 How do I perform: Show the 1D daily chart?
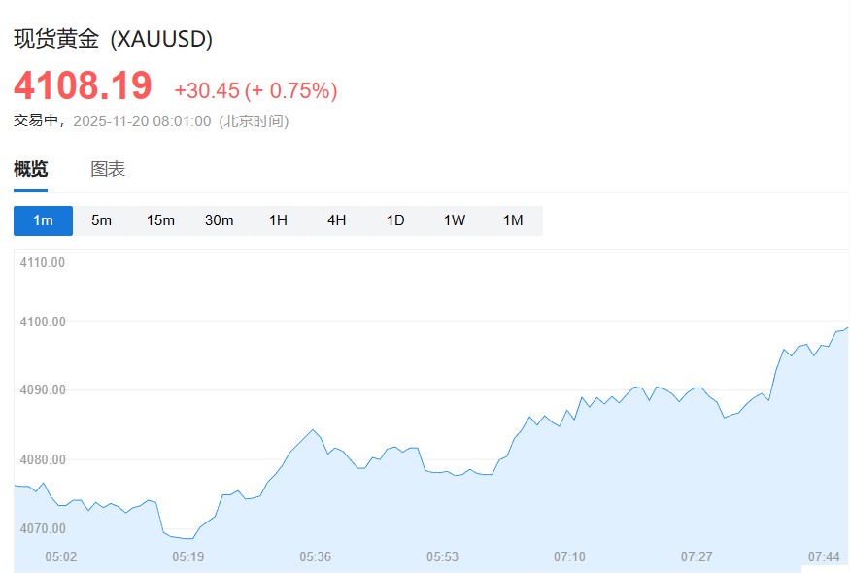(x=395, y=220)
